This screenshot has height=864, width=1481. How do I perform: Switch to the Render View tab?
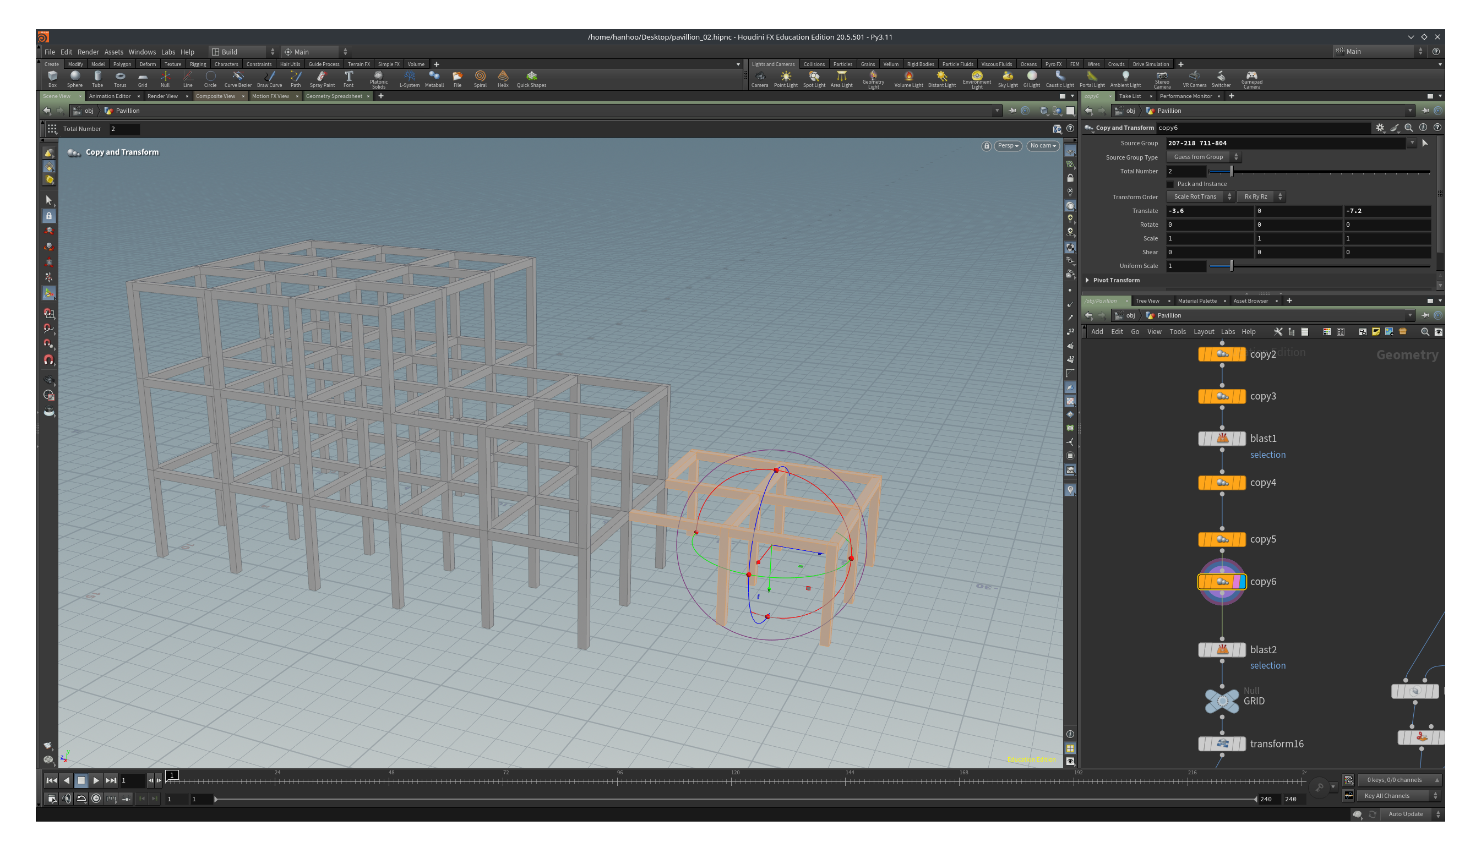coord(162,96)
